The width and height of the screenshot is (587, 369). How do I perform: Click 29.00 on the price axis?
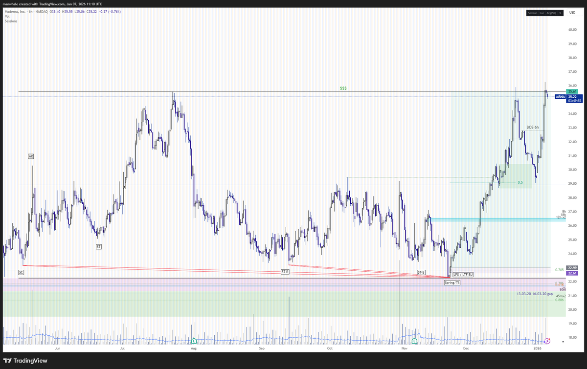click(573, 184)
